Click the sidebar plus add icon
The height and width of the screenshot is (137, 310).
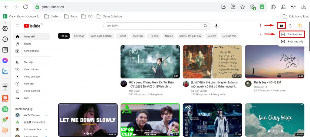coord(5,86)
